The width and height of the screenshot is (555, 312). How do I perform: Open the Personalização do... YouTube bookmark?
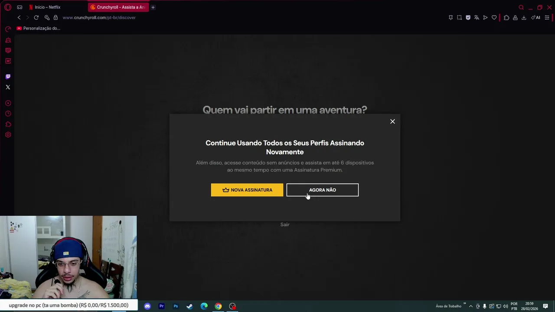coord(38,28)
